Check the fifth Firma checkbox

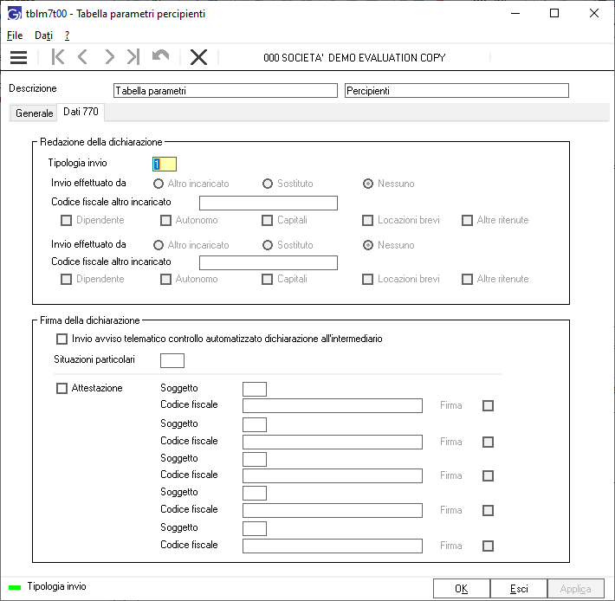(488, 546)
